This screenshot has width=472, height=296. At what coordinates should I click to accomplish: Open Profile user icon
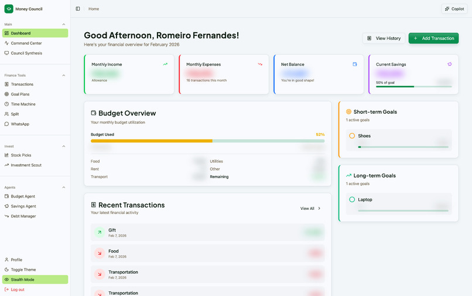(x=6, y=260)
